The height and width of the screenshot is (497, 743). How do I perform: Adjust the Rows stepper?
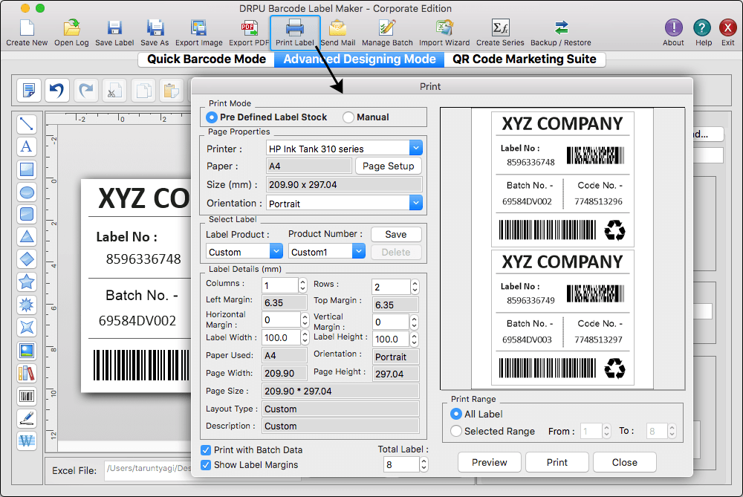[415, 286]
